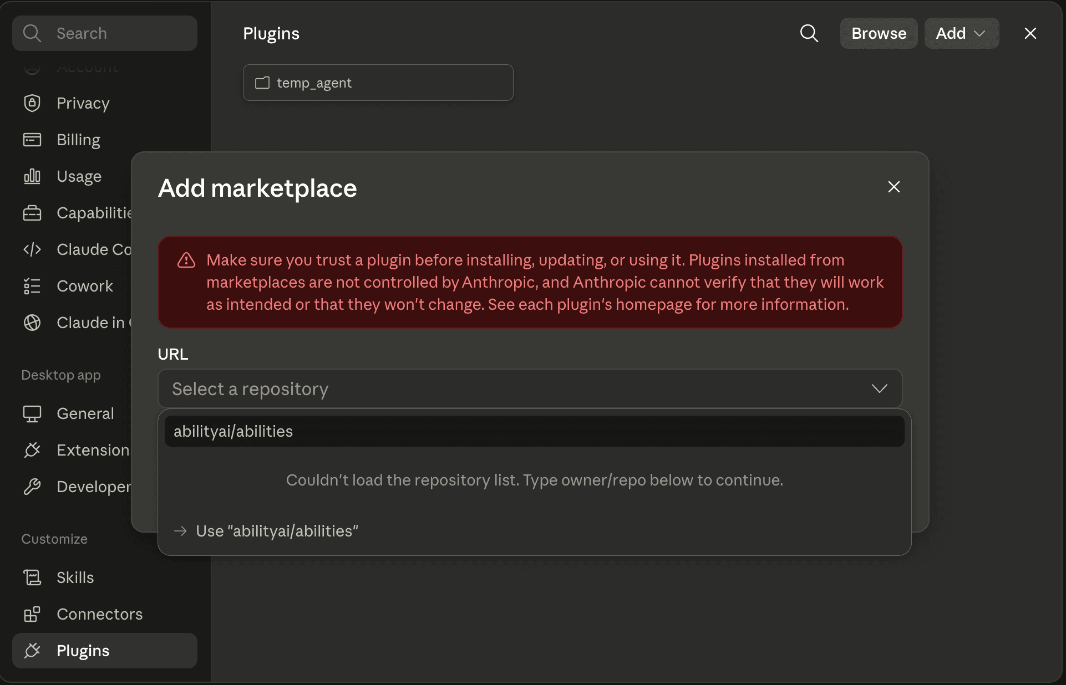The height and width of the screenshot is (685, 1066).
Task: Close the Plugins settings window
Action: point(1031,33)
